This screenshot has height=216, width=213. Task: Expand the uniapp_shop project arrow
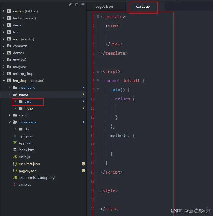click(4, 73)
